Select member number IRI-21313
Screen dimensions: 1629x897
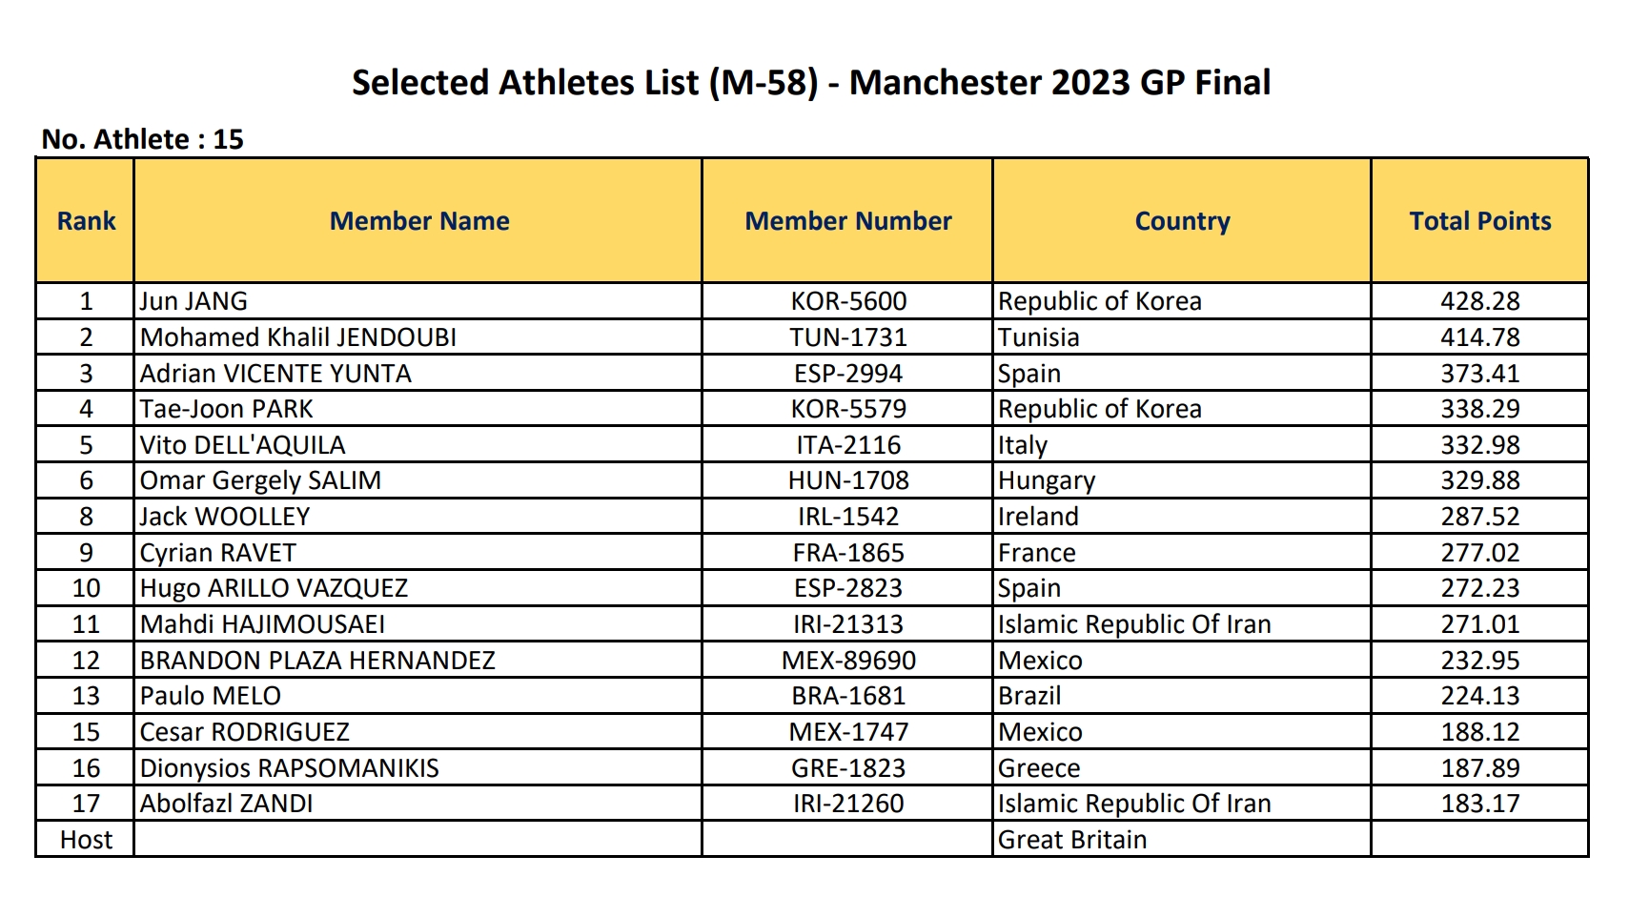click(x=847, y=624)
